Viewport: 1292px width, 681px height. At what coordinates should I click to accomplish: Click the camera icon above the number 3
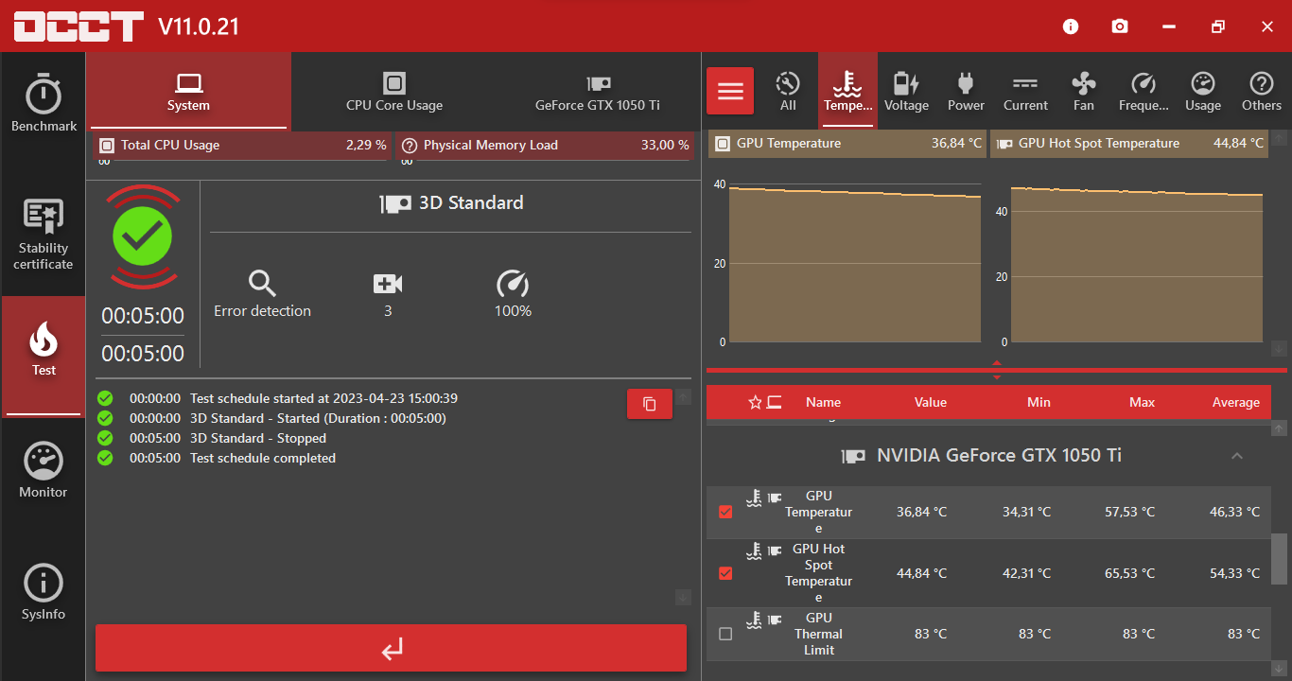(x=388, y=283)
